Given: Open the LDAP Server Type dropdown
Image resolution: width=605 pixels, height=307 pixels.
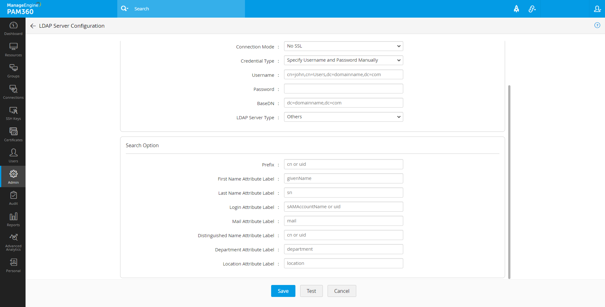Looking at the screenshot, I should click(x=343, y=117).
